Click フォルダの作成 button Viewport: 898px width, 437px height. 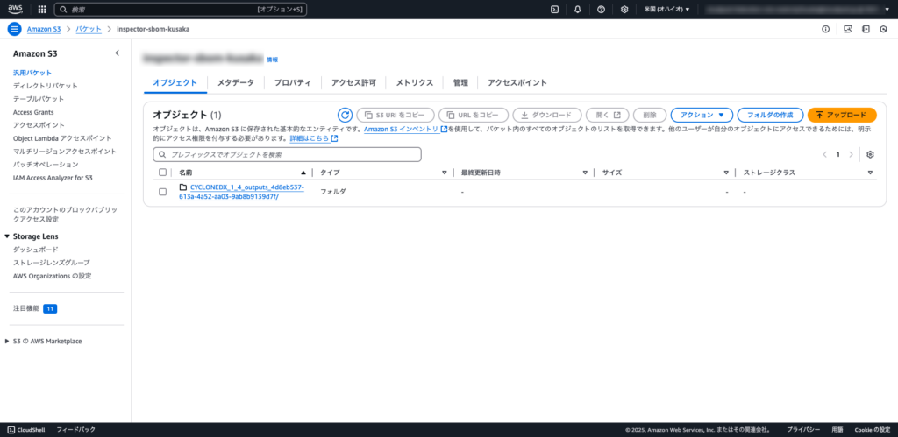[x=770, y=115]
